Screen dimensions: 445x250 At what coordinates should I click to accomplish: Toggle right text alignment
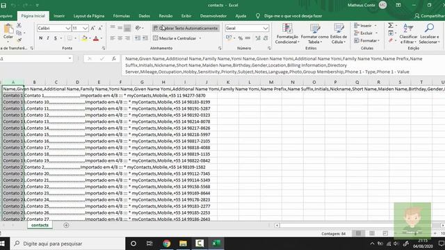click(x=127, y=38)
